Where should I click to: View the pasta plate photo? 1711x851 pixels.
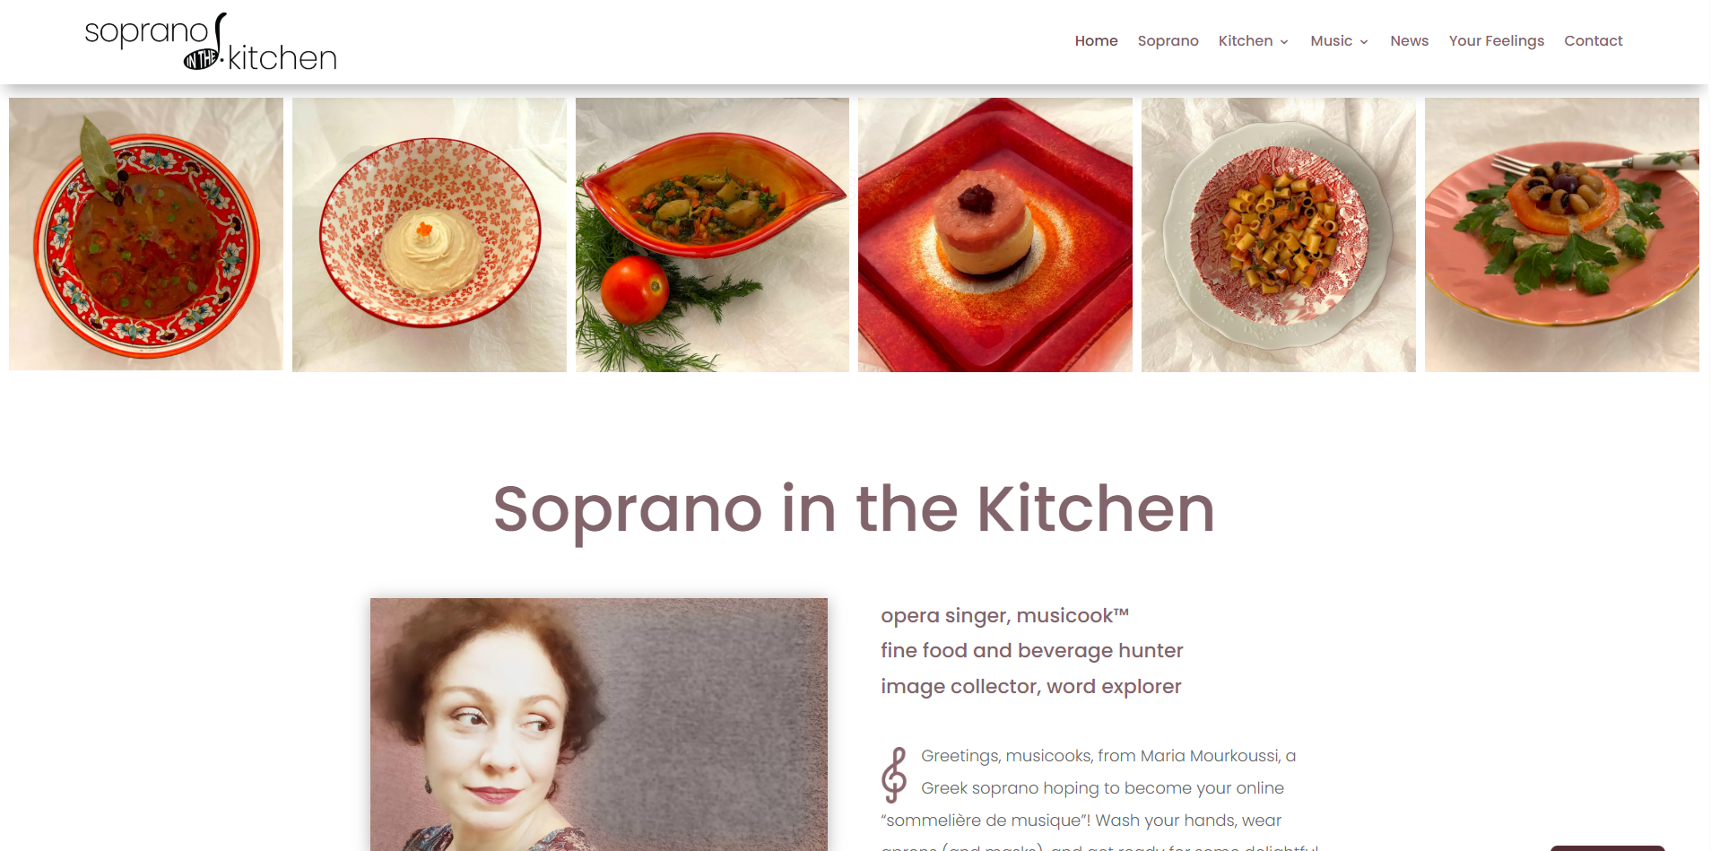pyautogui.click(x=1279, y=235)
